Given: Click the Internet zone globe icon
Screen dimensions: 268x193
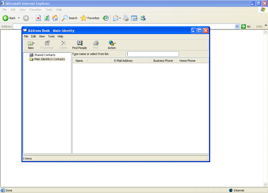Looking at the screenshot, I should point(231,190).
